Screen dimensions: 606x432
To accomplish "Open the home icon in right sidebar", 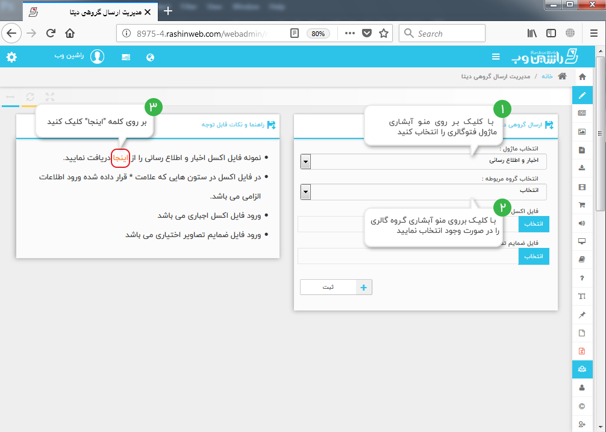I will [x=583, y=76].
